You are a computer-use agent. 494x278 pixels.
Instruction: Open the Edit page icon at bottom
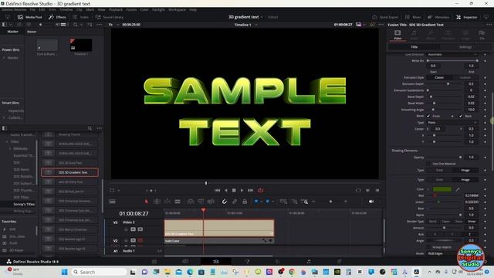(216, 261)
